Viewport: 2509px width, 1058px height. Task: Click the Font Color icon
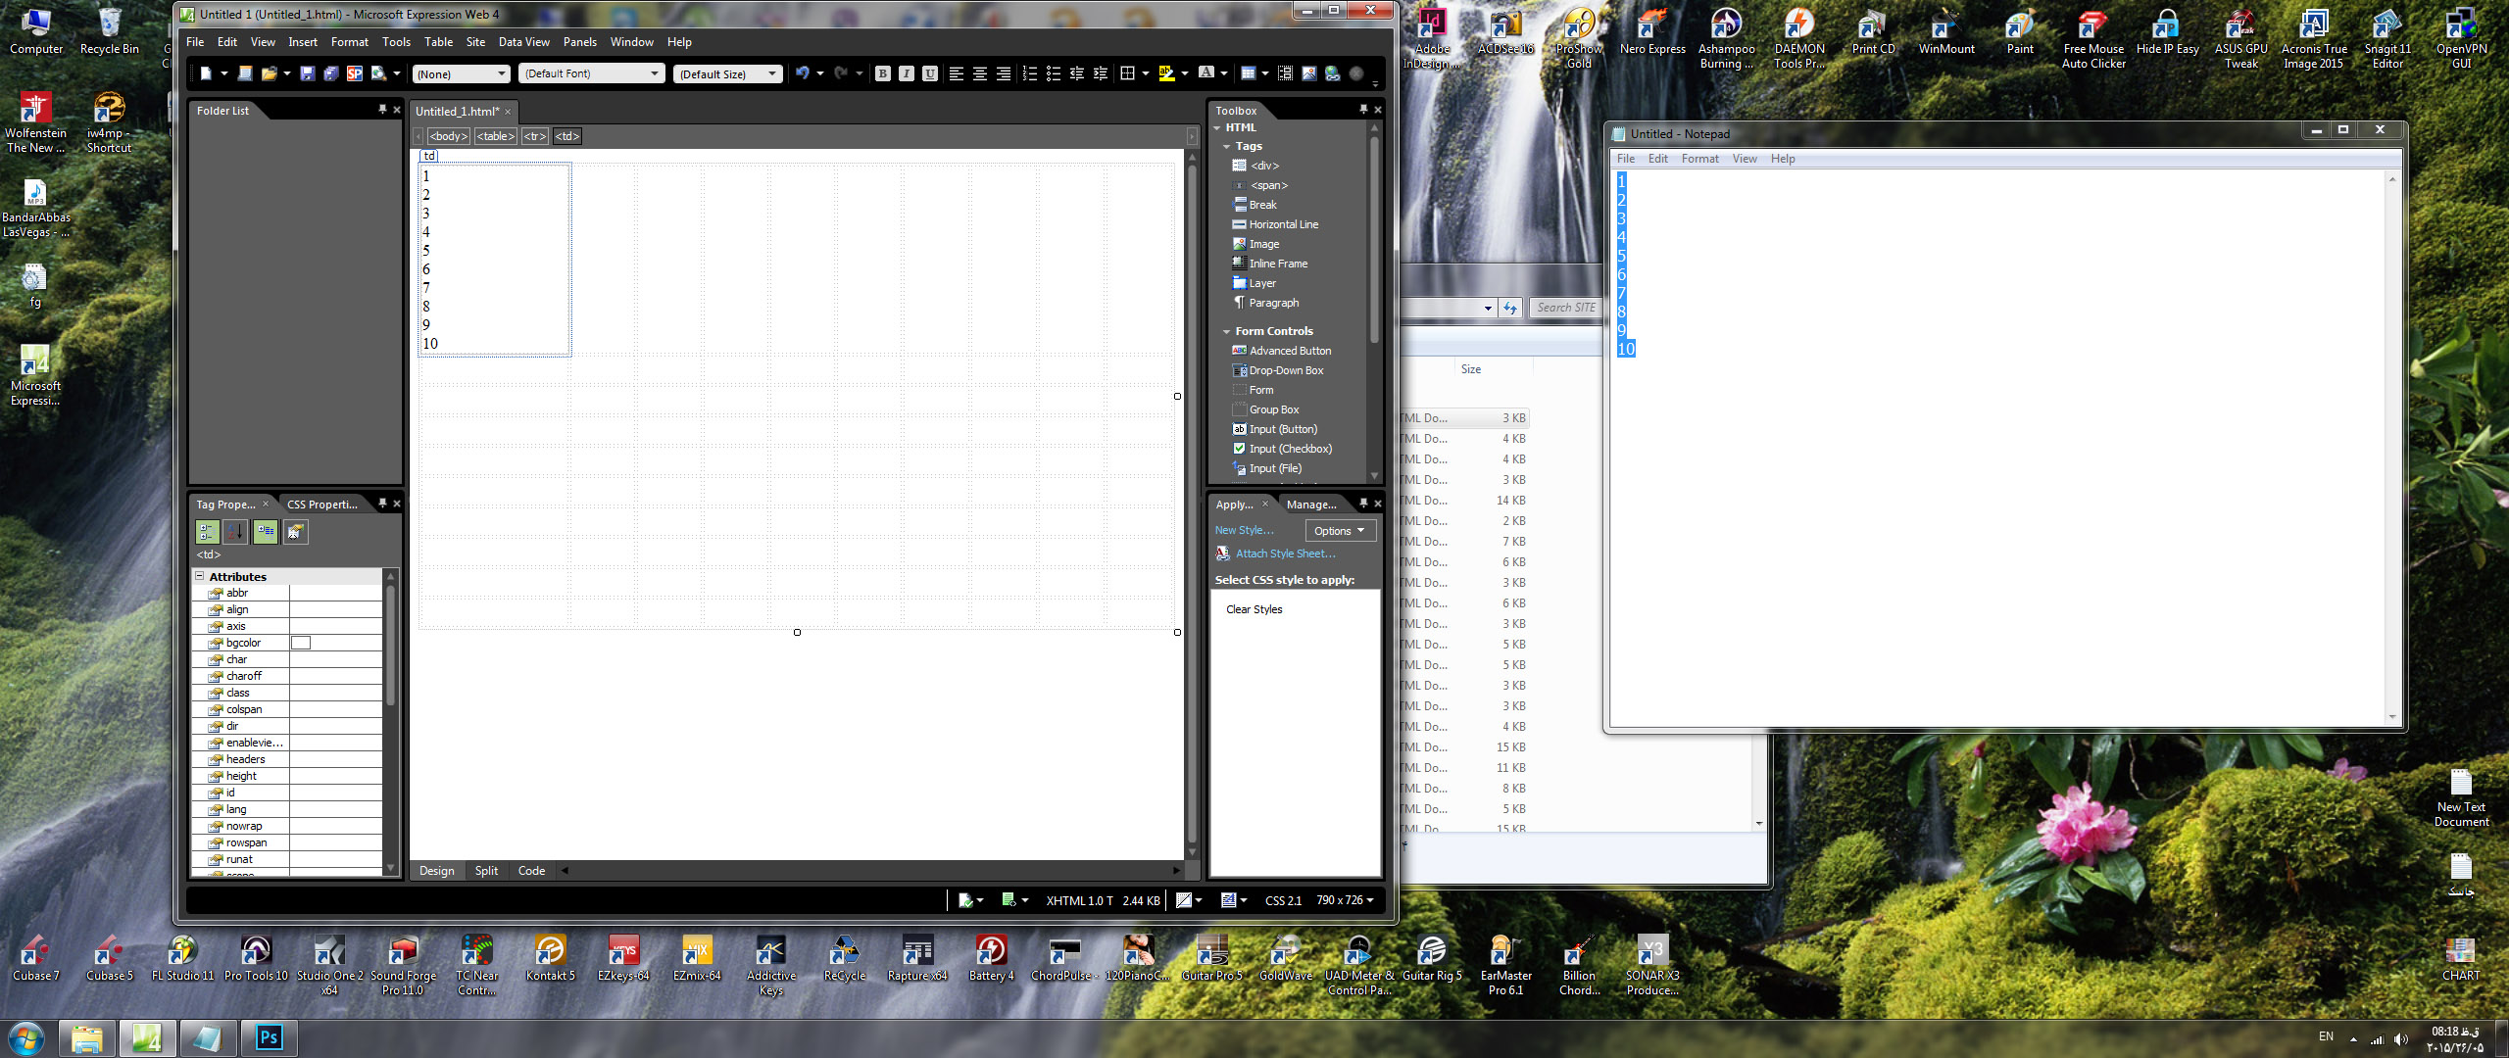(1206, 73)
